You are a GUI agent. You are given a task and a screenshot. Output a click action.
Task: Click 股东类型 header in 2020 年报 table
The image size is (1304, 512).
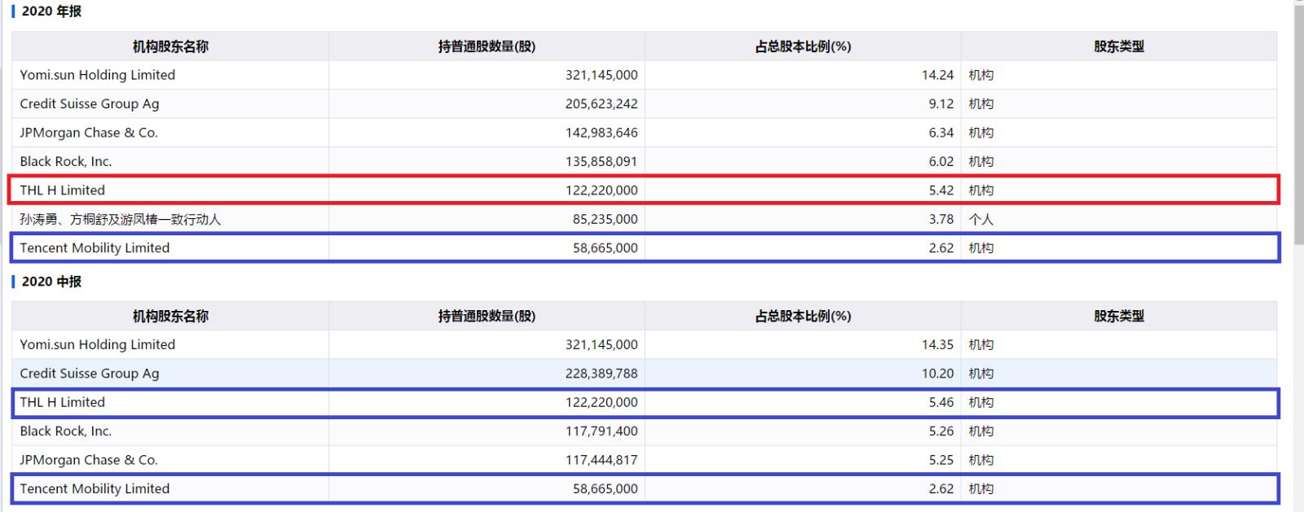pyautogui.click(x=1119, y=46)
